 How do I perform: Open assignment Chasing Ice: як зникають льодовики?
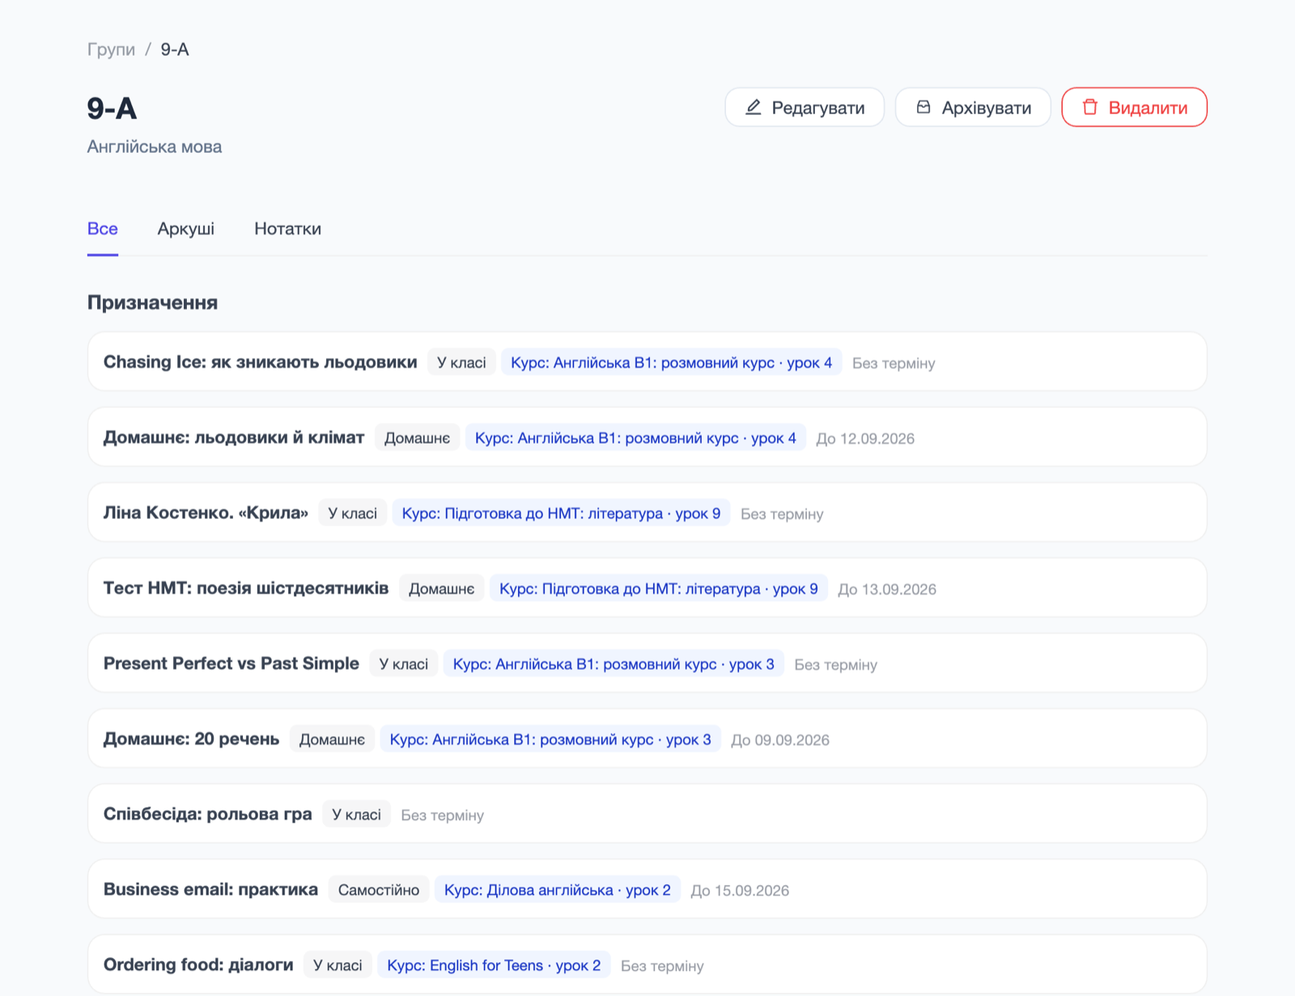[647, 362]
